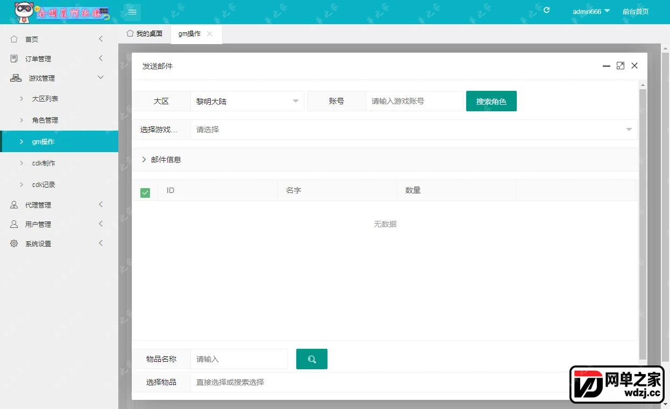Image resolution: width=670 pixels, height=409 pixels.
Task: Click the gear icon beside 系统设置
Action: 14,243
